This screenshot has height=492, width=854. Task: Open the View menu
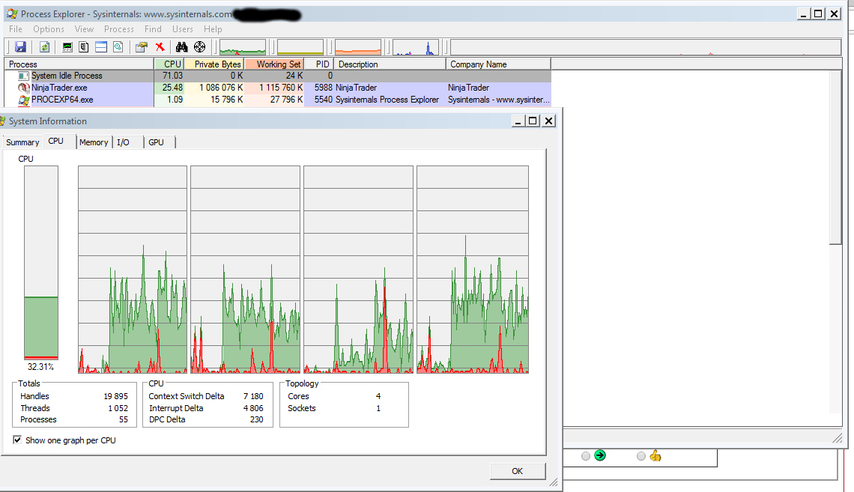[x=84, y=29]
